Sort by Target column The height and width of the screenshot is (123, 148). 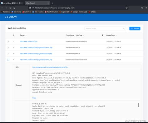click(26, 35)
